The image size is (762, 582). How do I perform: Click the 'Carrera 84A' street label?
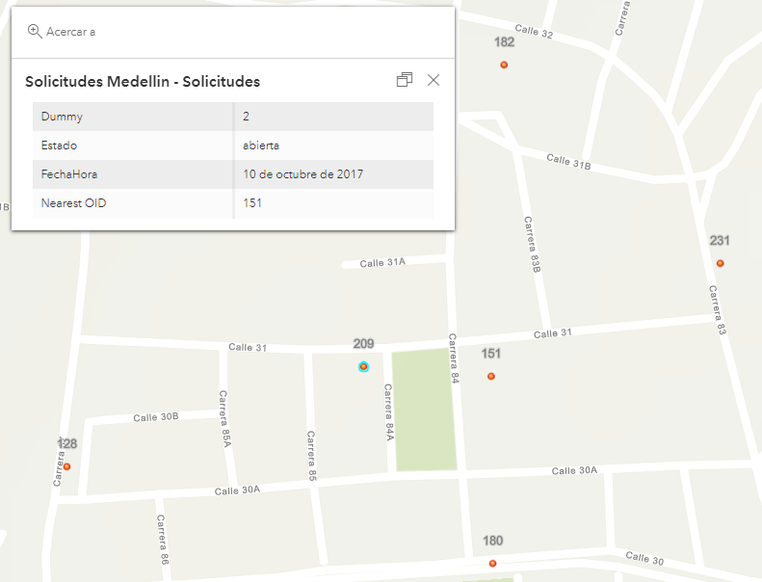click(389, 412)
